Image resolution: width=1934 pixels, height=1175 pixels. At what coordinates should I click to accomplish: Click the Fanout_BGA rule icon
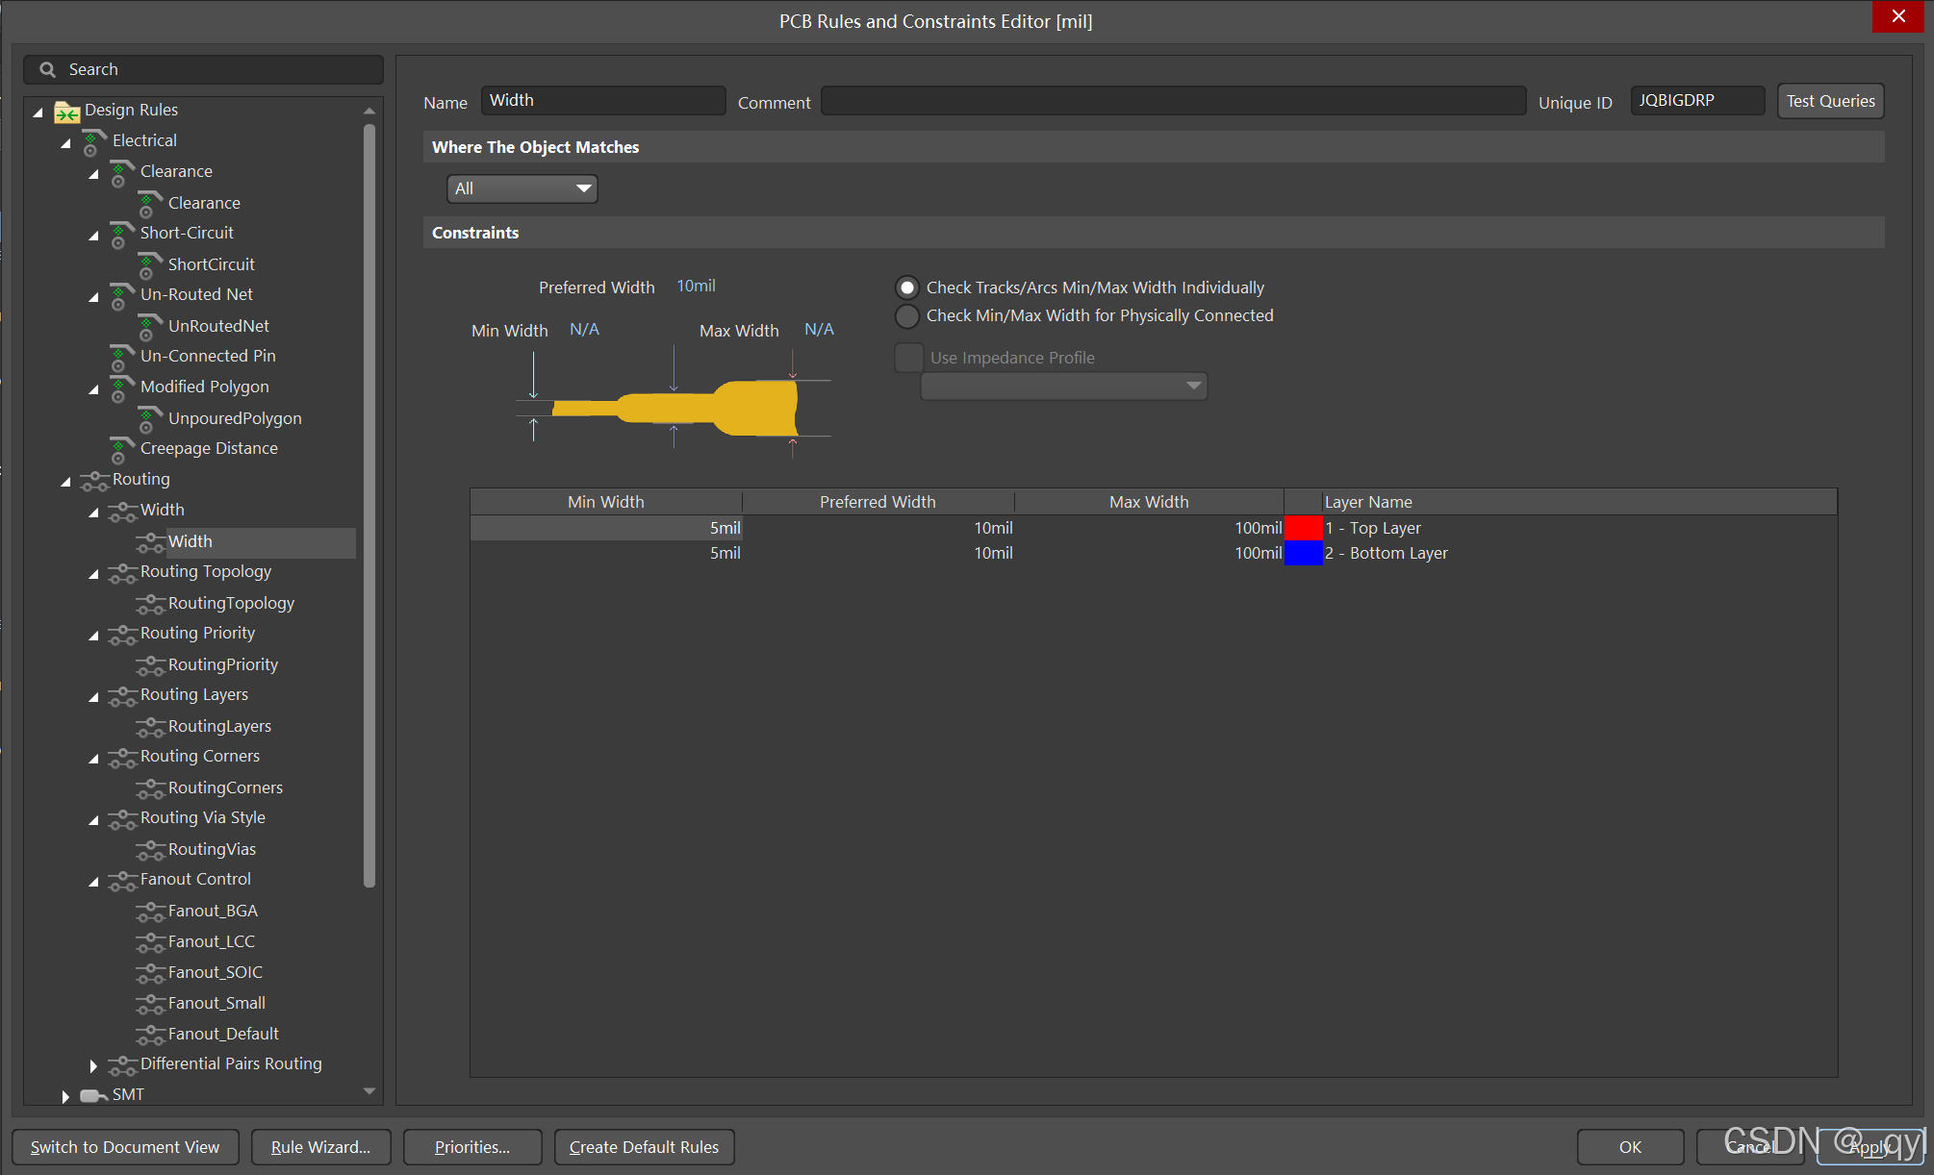(150, 912)
